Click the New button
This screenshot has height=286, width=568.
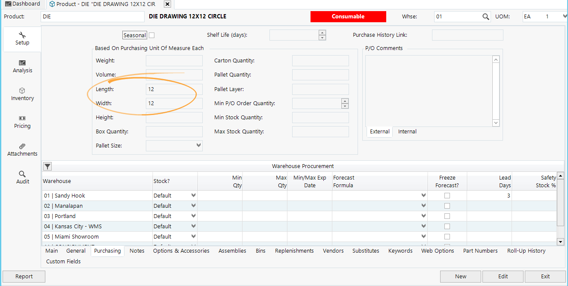pos(460,277)
